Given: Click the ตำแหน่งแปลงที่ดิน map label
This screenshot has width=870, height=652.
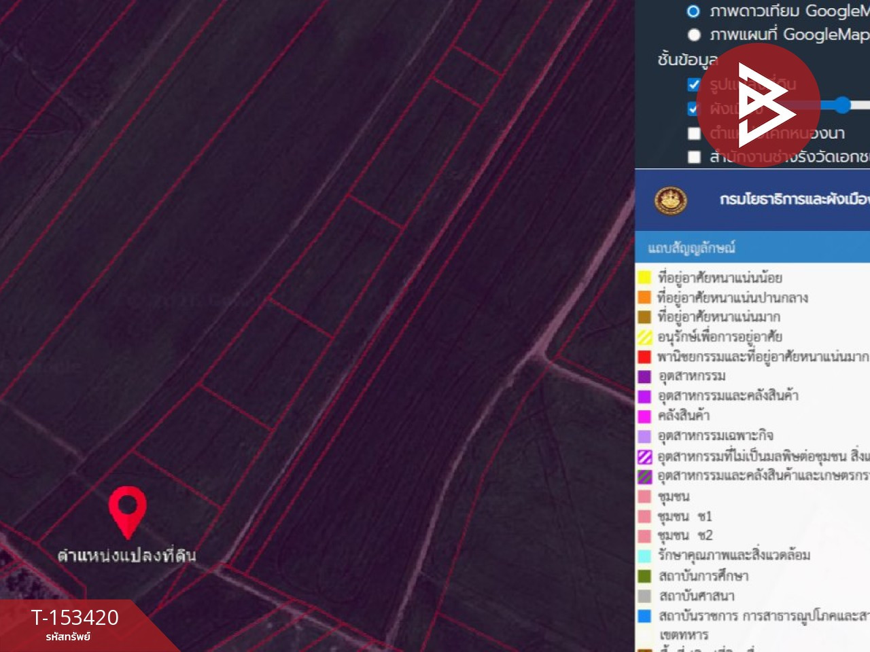Looking at the screenshot, I should click(126, 556).
